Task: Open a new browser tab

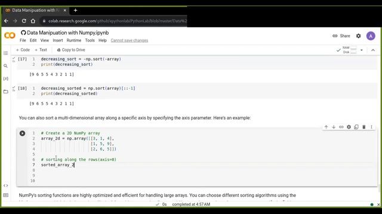Action: point(76,10)
